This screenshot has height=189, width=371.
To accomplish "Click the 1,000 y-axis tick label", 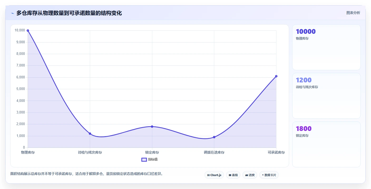I will point(21,136).
